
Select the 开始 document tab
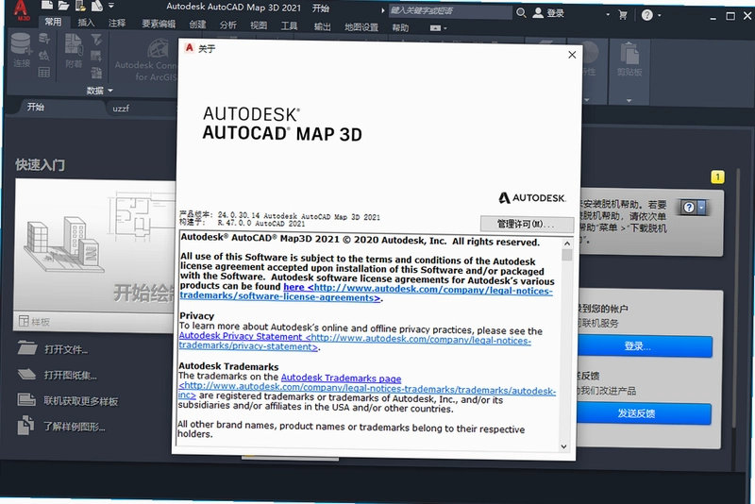pos(35,107)
